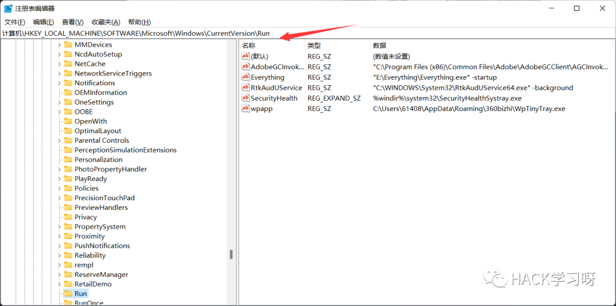Select the Proximity folder icon
616x306 pixels.
click(68, 236)
